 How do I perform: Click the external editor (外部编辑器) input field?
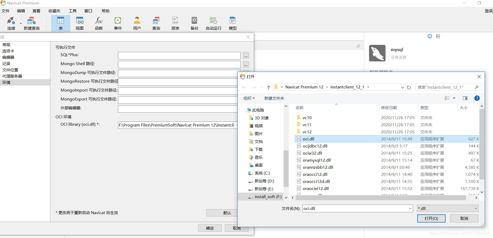tap(178, 109)
